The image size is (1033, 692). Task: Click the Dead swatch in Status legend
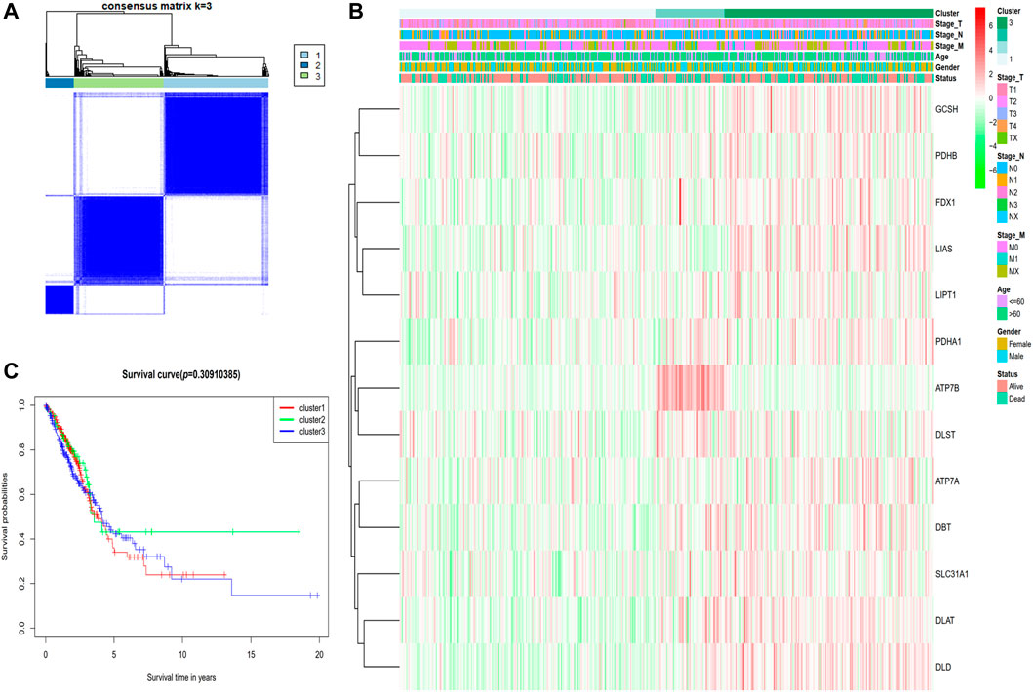tap(1002, 399)
